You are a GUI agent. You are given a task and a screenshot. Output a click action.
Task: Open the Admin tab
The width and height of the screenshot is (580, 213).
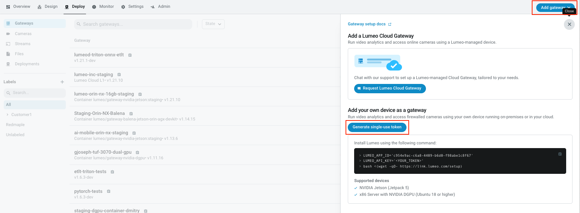point(160,7)
